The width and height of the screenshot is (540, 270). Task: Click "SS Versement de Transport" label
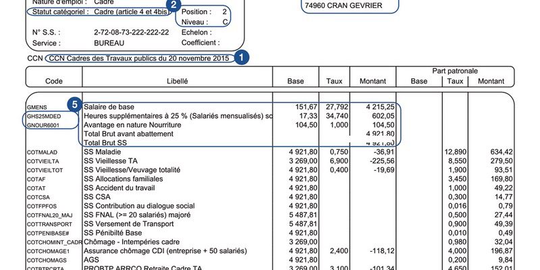129,224
